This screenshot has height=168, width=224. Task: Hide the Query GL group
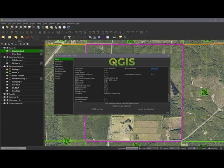(5, 48)
